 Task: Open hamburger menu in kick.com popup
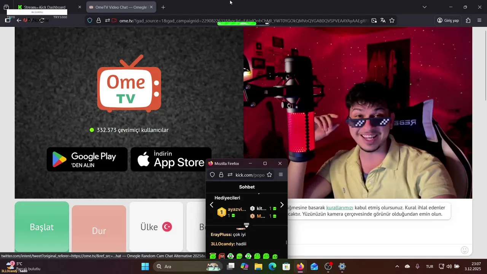pos(281,175)
